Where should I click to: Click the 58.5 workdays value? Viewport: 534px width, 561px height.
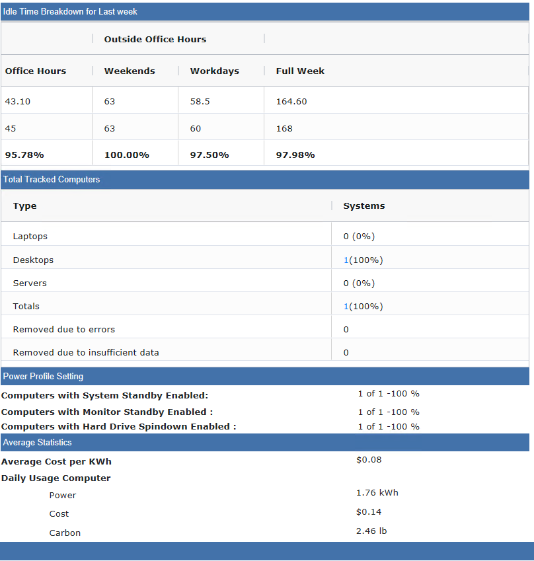coord(200,101)
